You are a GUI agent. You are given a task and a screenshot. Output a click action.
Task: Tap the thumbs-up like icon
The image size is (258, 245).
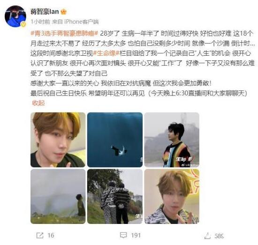[x=207, y=236]
